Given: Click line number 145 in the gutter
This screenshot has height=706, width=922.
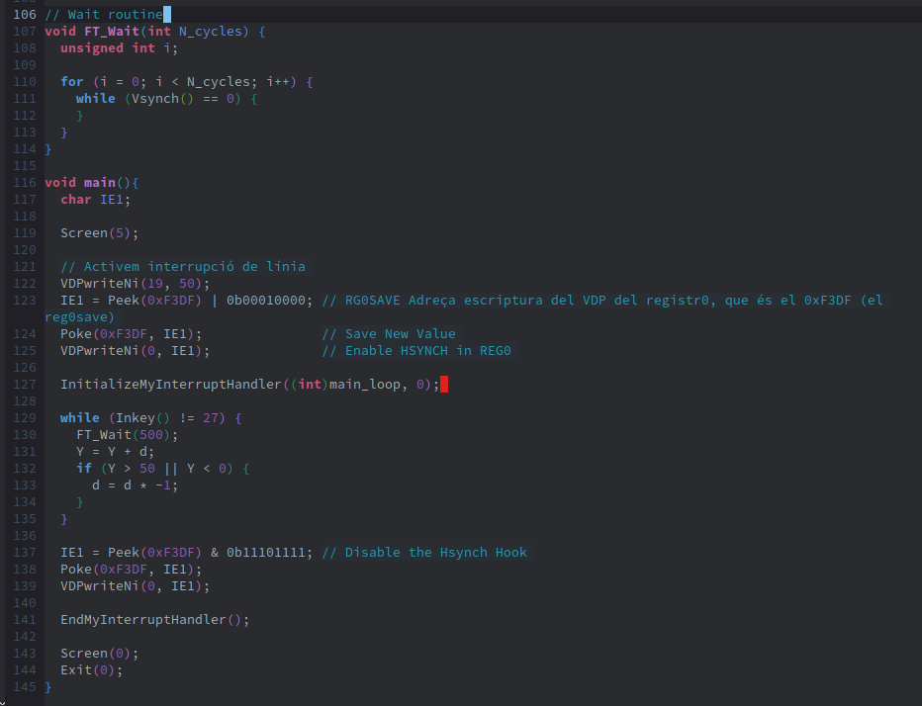Looking at the screenshot, I should pyautogui.click(x=25, y=687).
